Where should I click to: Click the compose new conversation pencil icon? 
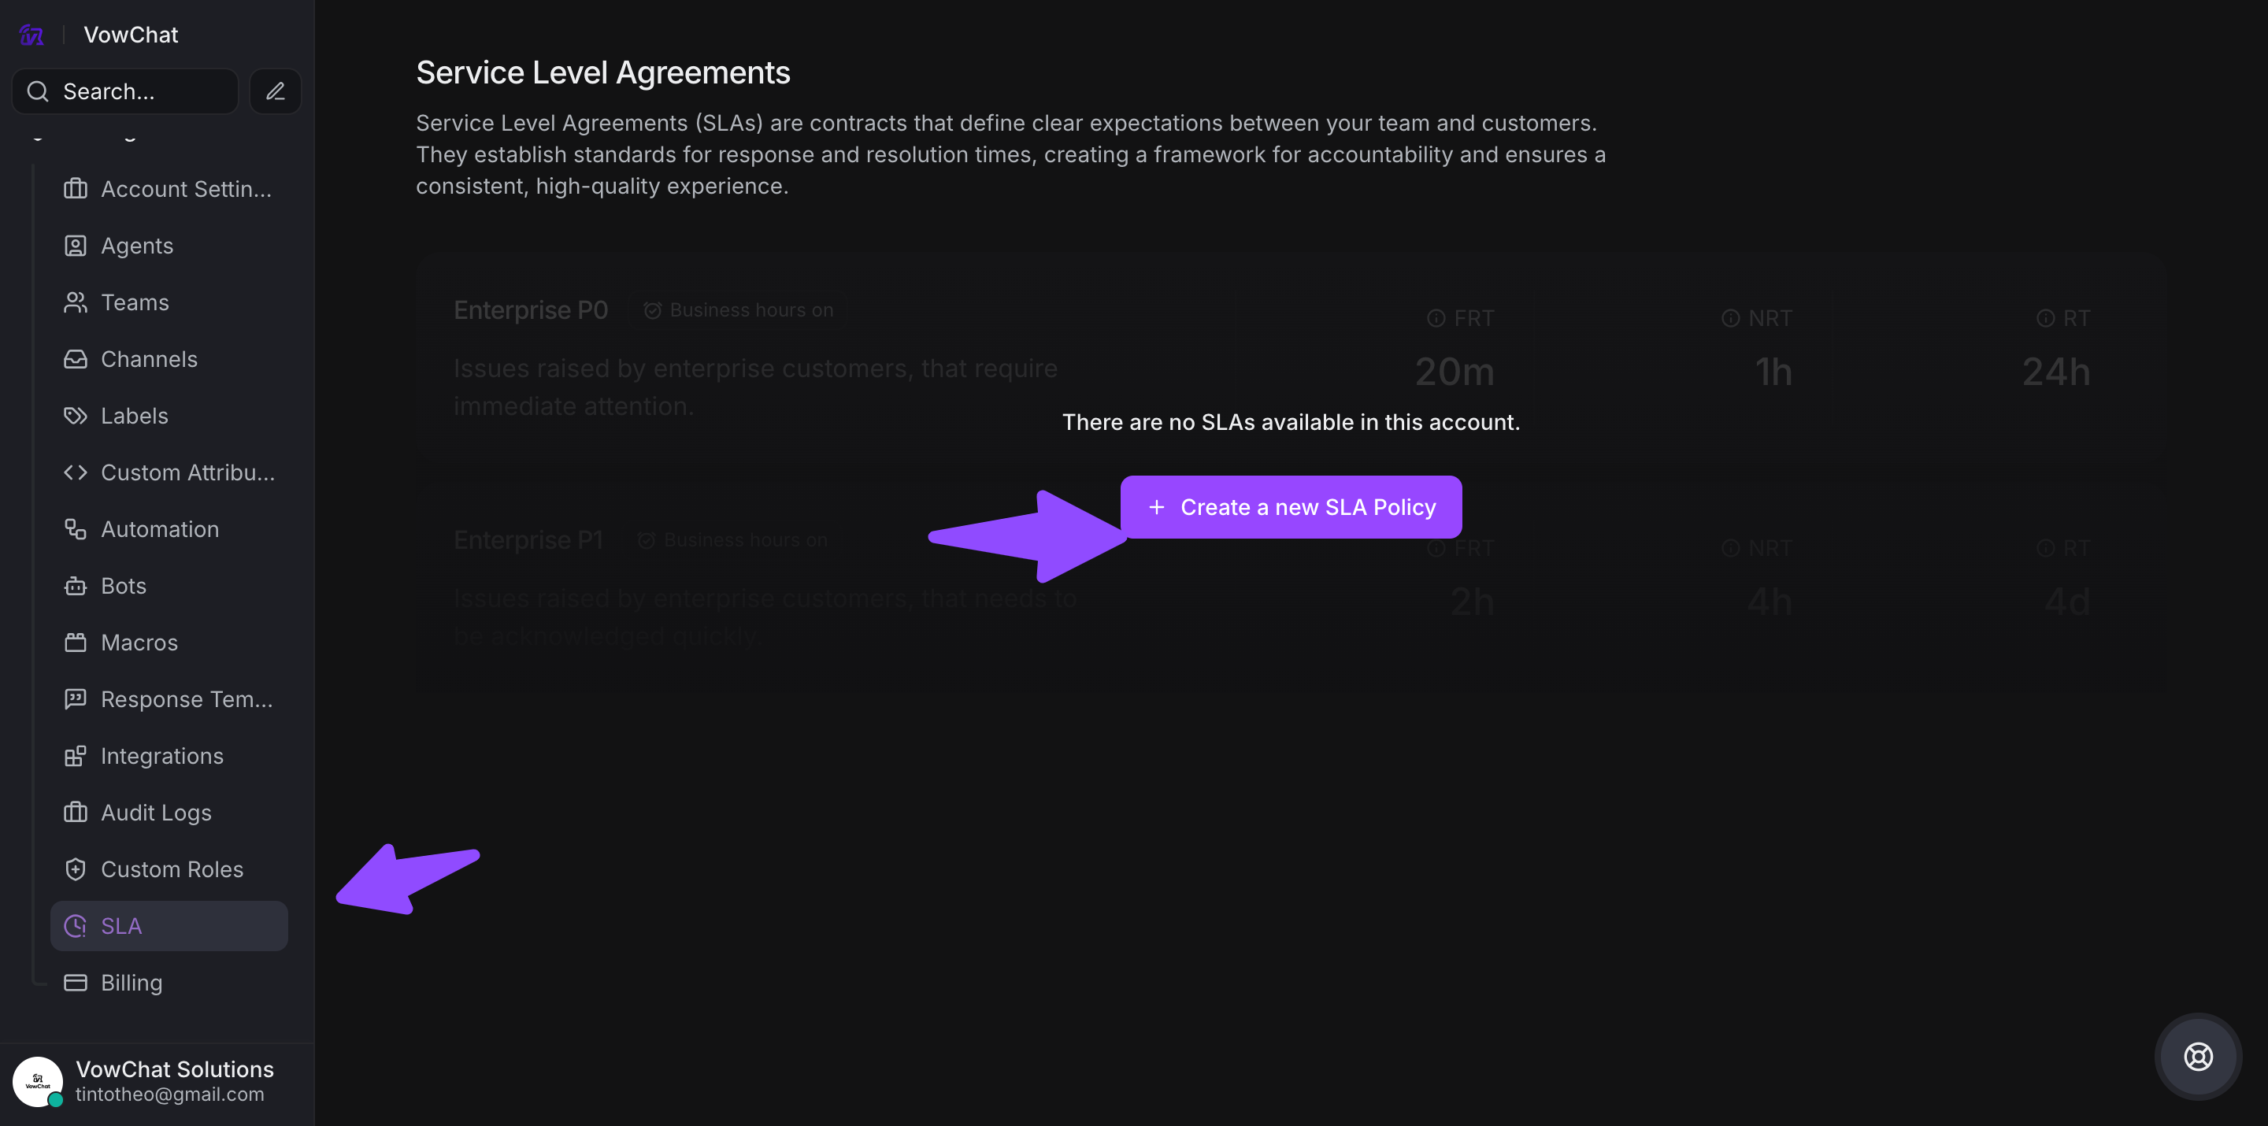point(275,91)
